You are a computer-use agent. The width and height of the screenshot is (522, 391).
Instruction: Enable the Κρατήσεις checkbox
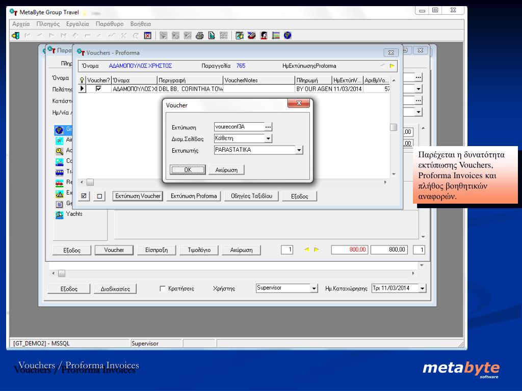point(163,288)
